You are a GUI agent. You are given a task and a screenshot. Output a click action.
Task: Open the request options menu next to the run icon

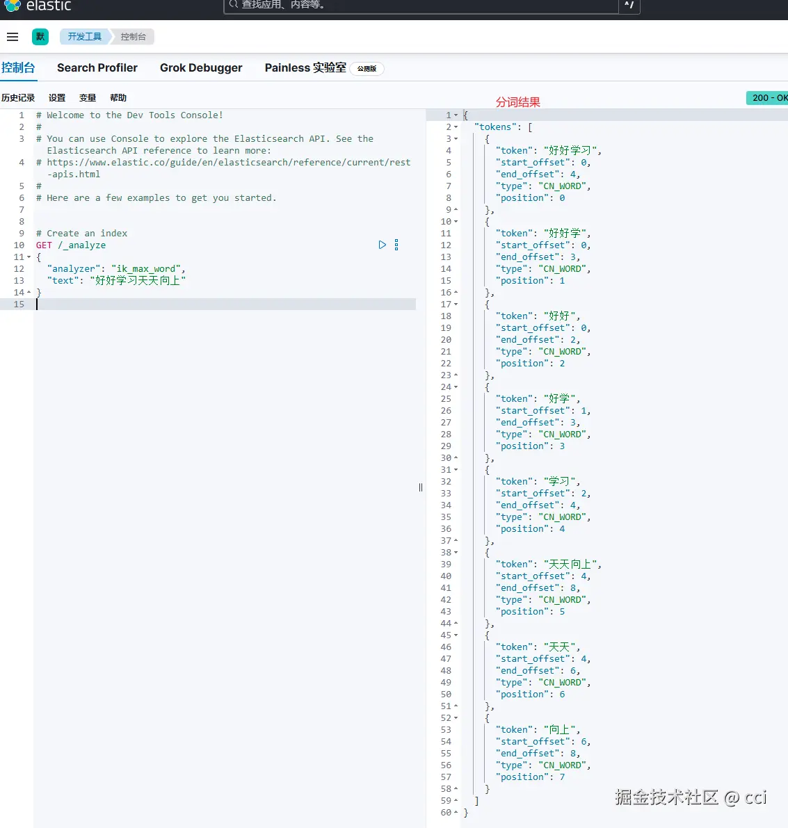coord(396,245)
